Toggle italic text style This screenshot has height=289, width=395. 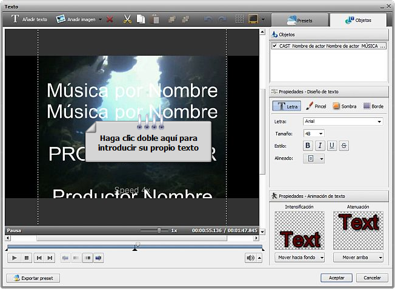[320, 146]
